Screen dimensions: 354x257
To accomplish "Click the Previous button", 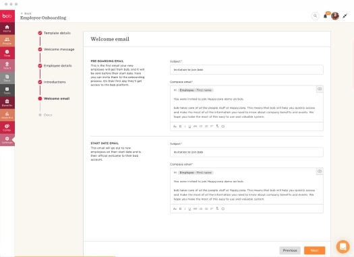I will pyautogui.click(x=290, y=250).
